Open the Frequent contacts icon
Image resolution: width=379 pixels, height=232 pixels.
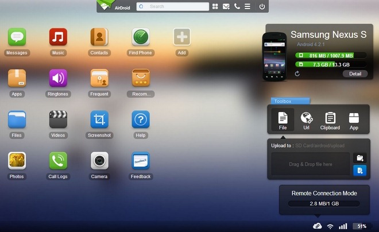(x=99, y=78)
